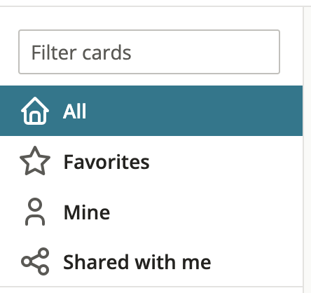Choose the home-shaped All cards icon

tap(35, 111)
